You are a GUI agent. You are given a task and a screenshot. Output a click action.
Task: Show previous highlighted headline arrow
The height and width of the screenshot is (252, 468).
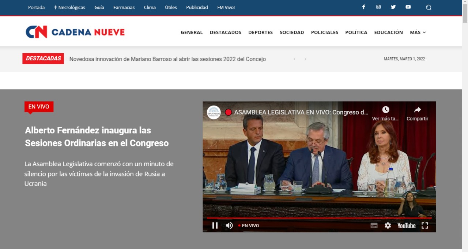coord(294,59)
